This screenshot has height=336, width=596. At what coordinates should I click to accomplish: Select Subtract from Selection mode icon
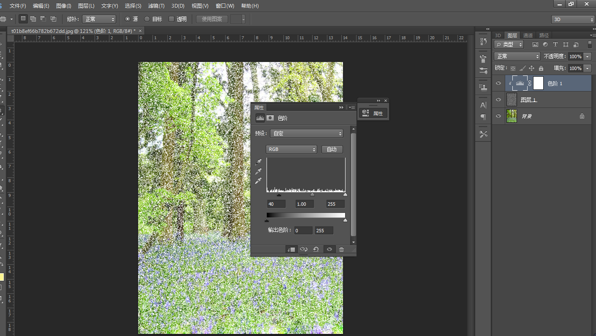click(43, 19)
